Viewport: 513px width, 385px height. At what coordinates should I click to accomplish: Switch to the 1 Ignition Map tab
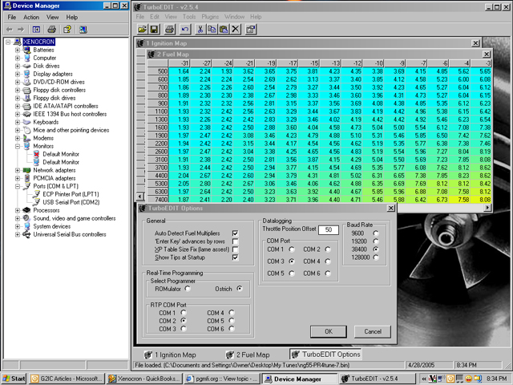171,355
